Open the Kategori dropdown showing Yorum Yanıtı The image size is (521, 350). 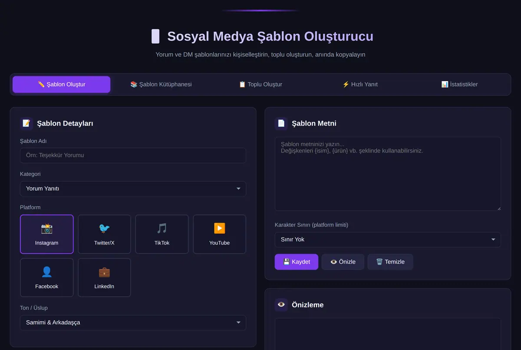(133, 188)
